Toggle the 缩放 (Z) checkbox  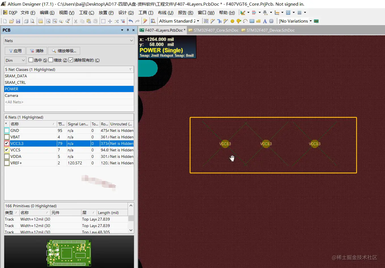pyautogui.click(x=51, y=60)
